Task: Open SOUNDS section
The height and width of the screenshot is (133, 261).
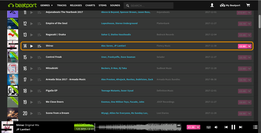Action: [x=115, y=5]
